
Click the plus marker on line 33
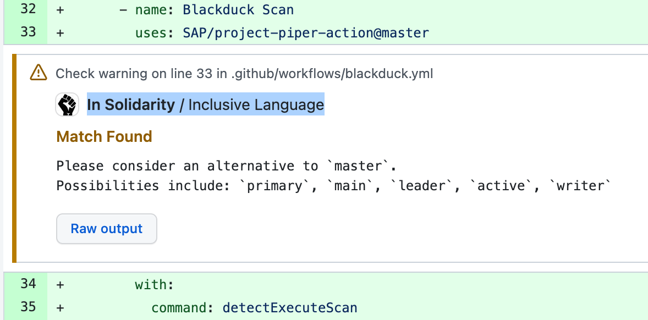(x=60, y=32)
